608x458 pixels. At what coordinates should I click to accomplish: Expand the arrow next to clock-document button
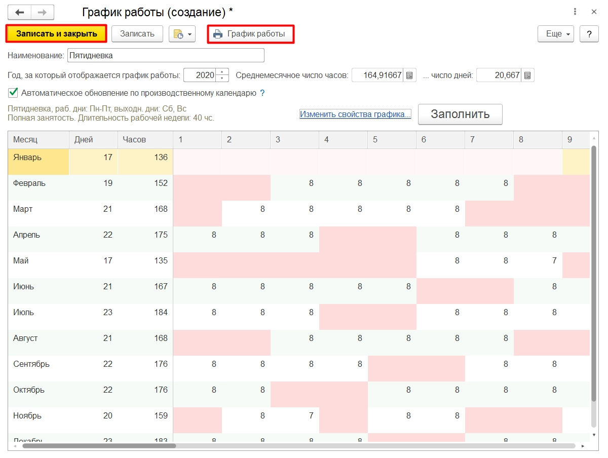point(190,34)
